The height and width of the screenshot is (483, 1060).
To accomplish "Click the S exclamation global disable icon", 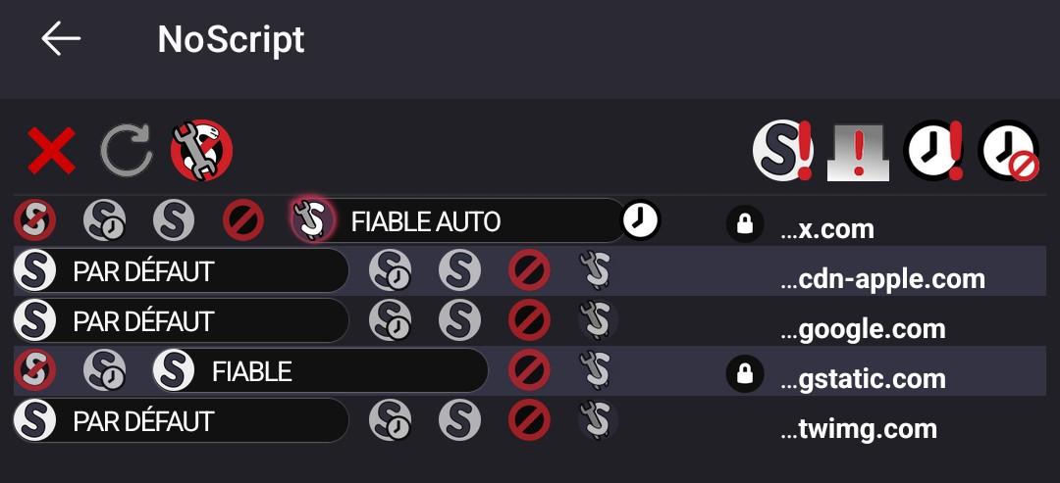I will click(782, 151).
